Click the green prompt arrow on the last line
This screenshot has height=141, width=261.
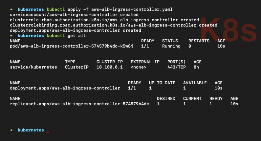[11, 130]
